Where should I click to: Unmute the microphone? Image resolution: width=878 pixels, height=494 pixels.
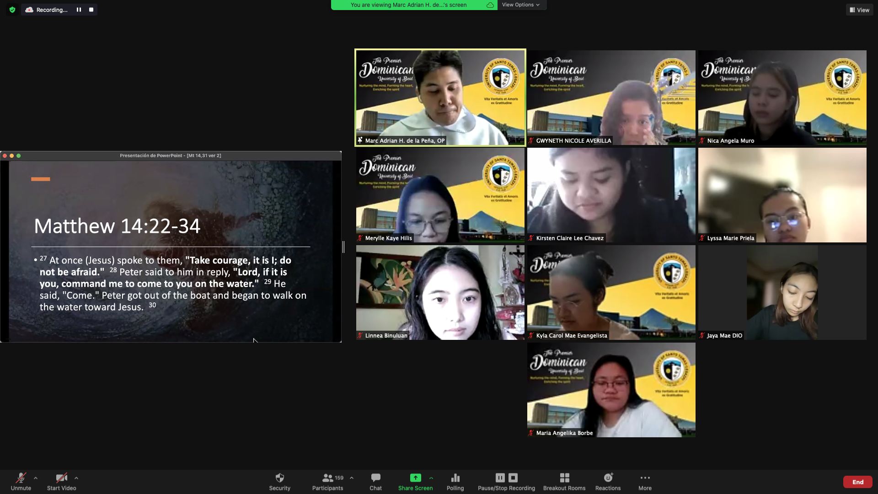(21, 481)
